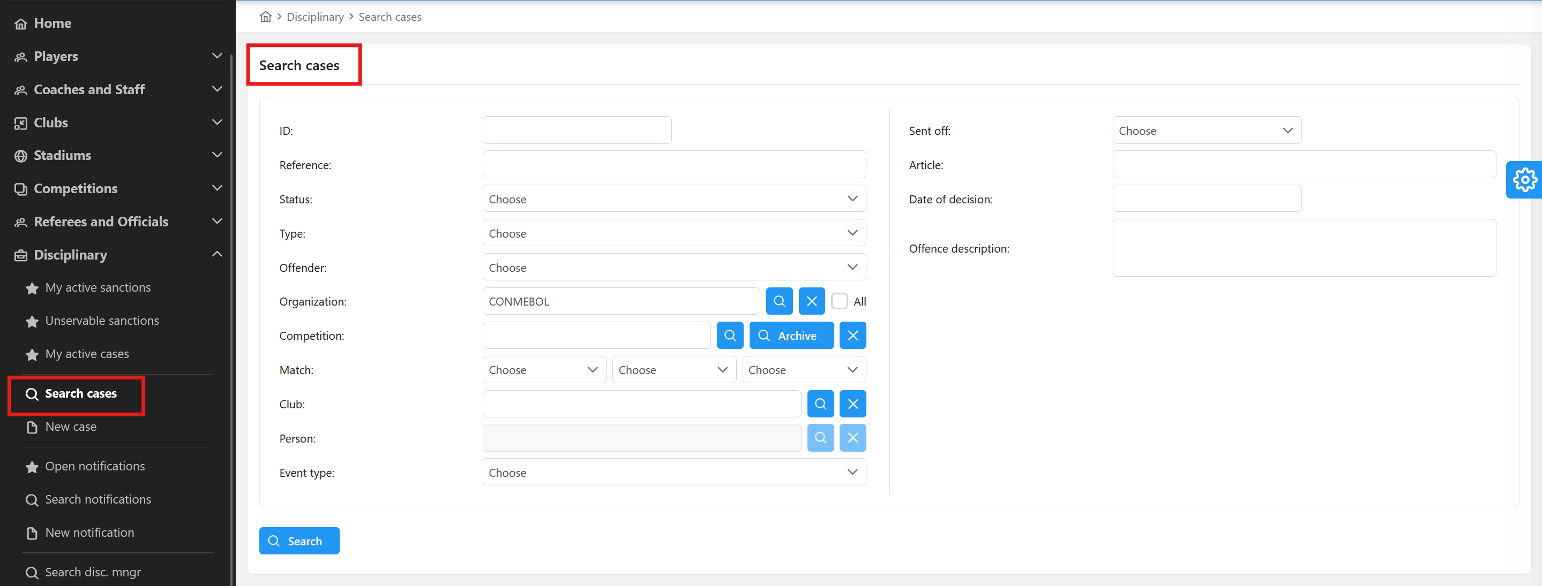1542x586 pixels.
Task: Click the Disciplinary breadcrumb link
Action: pyautogui.click(x=315, y=17)
